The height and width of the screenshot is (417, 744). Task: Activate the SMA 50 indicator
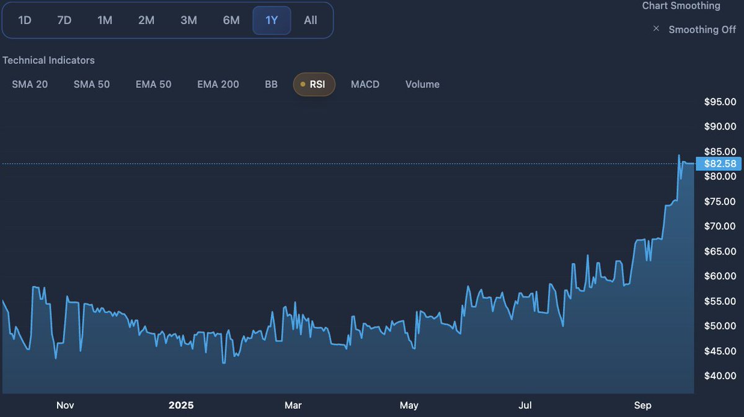[92, 84]
